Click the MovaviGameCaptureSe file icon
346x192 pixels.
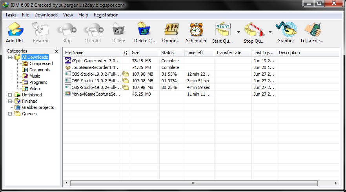pyautogui.click(x=68, y=94)
